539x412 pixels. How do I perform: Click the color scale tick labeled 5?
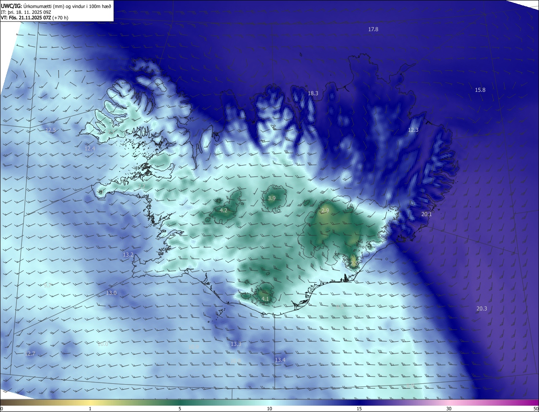pyautogui.click(x=180, y=409)
